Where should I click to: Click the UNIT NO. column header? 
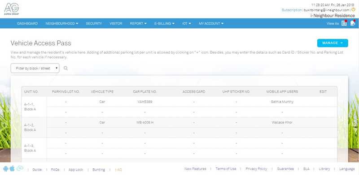[x=31, y=92]
